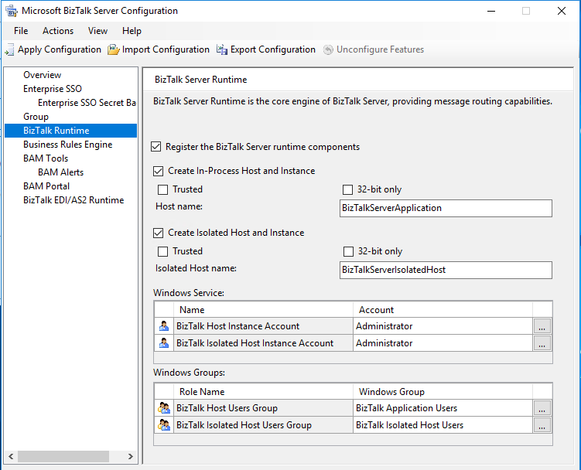Browse Windows group for BizTalk Isolated Host Users Group
Viewport: 581px width, 470px height.
coord(542,425)
